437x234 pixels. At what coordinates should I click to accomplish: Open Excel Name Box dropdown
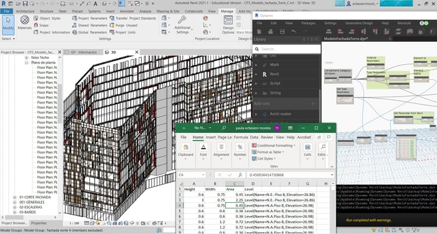tap(203, 175)
